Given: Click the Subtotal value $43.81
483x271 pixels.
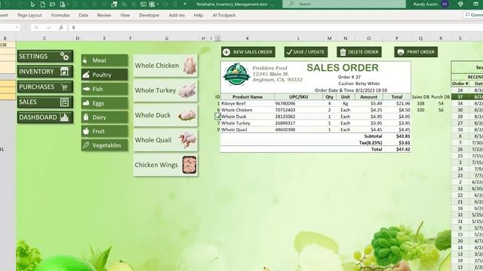Looking at the screenshot, I should pyautogui.click(x=403, y=136).
